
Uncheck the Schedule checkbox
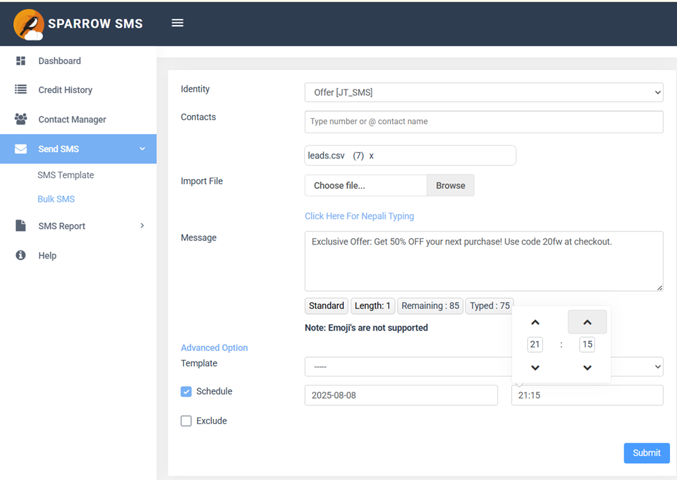[186, 391]
